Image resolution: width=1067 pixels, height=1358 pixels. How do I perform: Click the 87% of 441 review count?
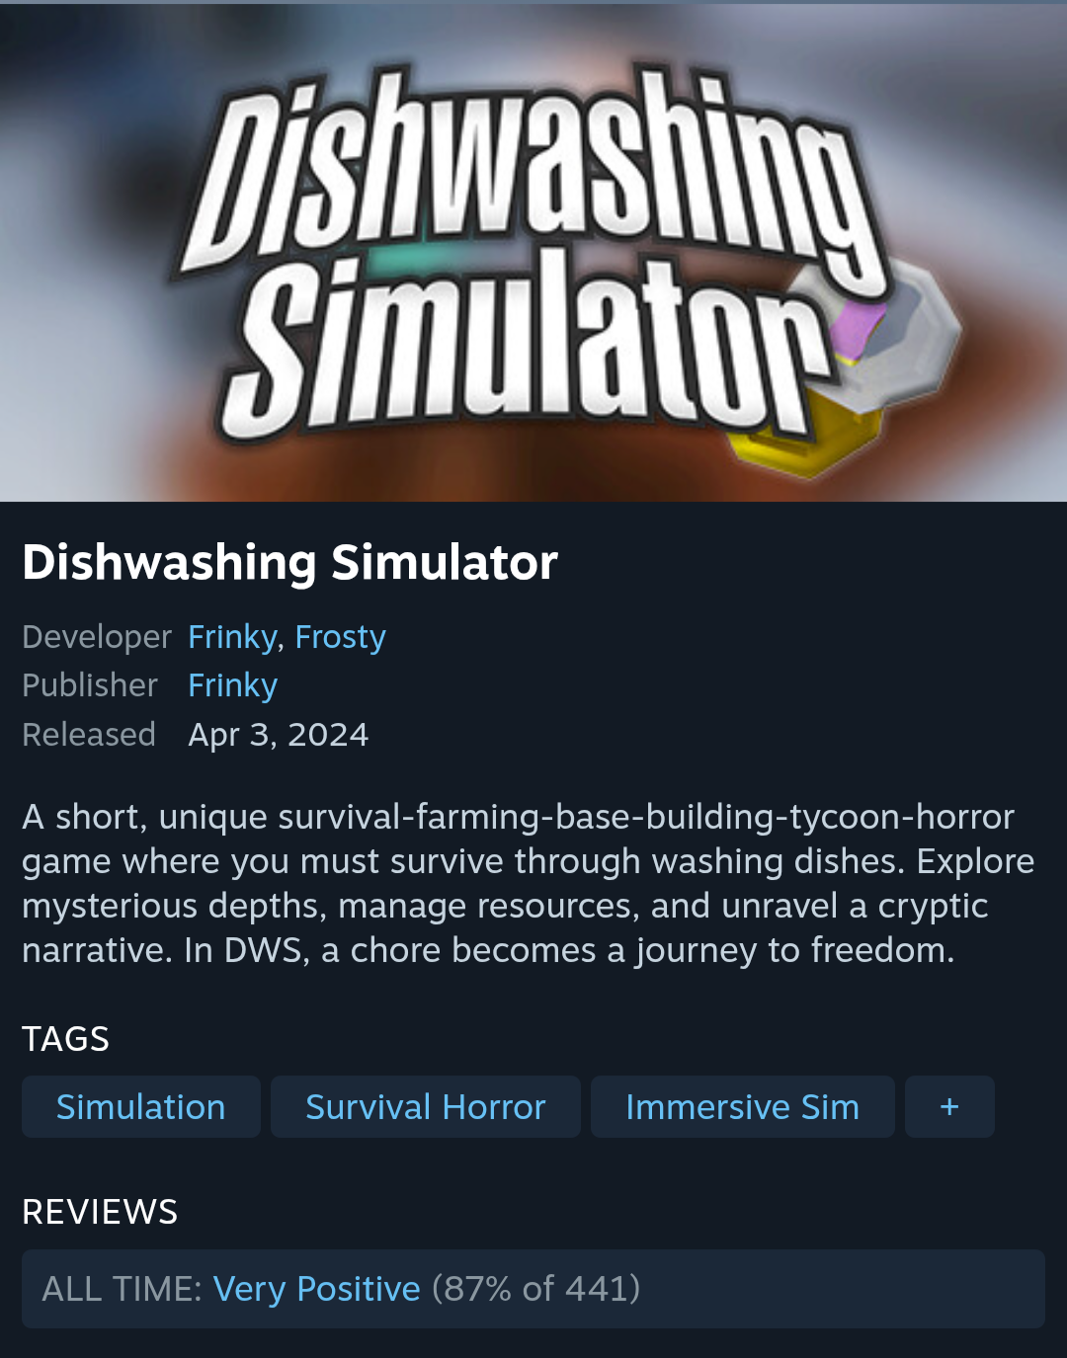point(536,1289)
